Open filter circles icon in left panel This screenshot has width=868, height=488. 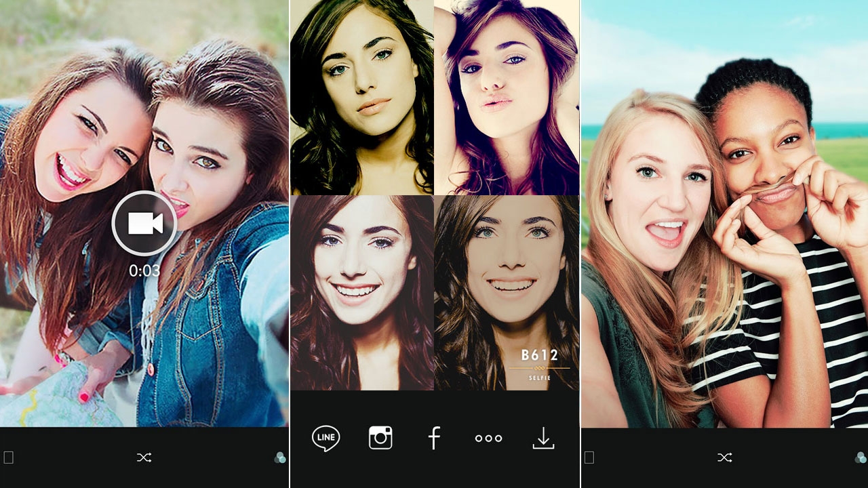coord(280,458)
